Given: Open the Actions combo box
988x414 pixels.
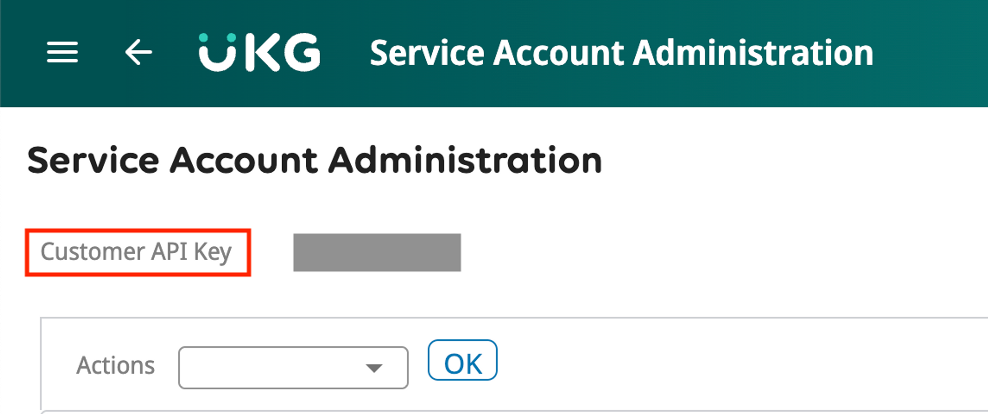Looking at the screenshot, I should (x=293, y=368).
